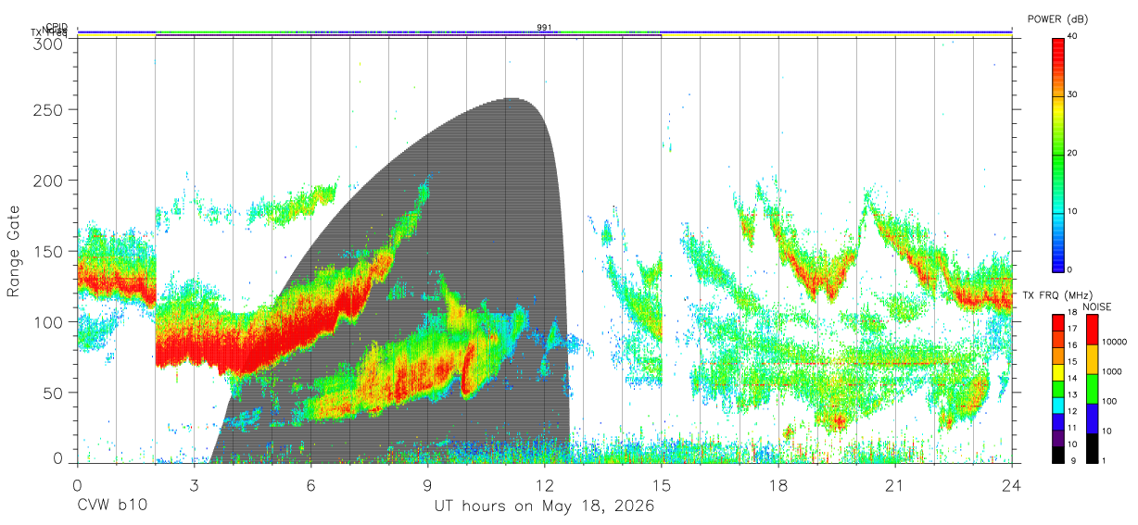This screenshot has height=525, width=1138.
Task: Select the purple 10-11 MHz swatch
Action: pos(1057,437)
